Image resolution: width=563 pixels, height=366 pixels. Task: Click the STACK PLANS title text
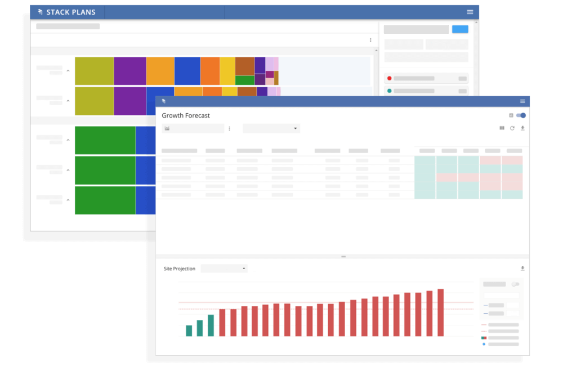[71, 12]
